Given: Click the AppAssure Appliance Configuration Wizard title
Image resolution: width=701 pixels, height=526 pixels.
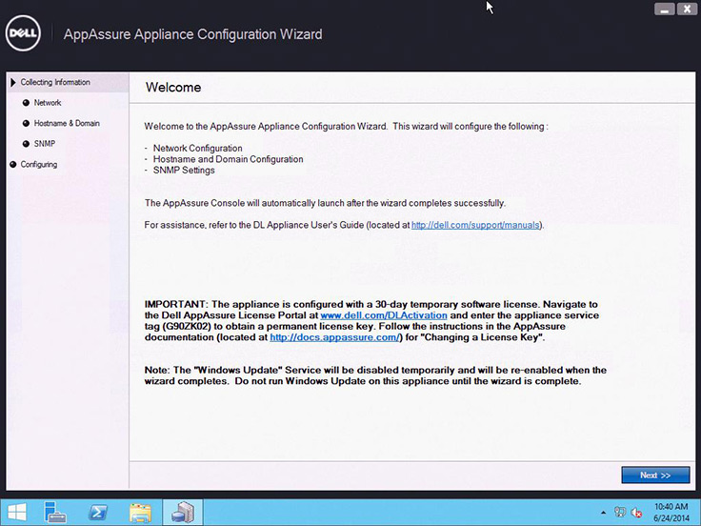Looking at the screenshot, I should click(x=192, y=34).
